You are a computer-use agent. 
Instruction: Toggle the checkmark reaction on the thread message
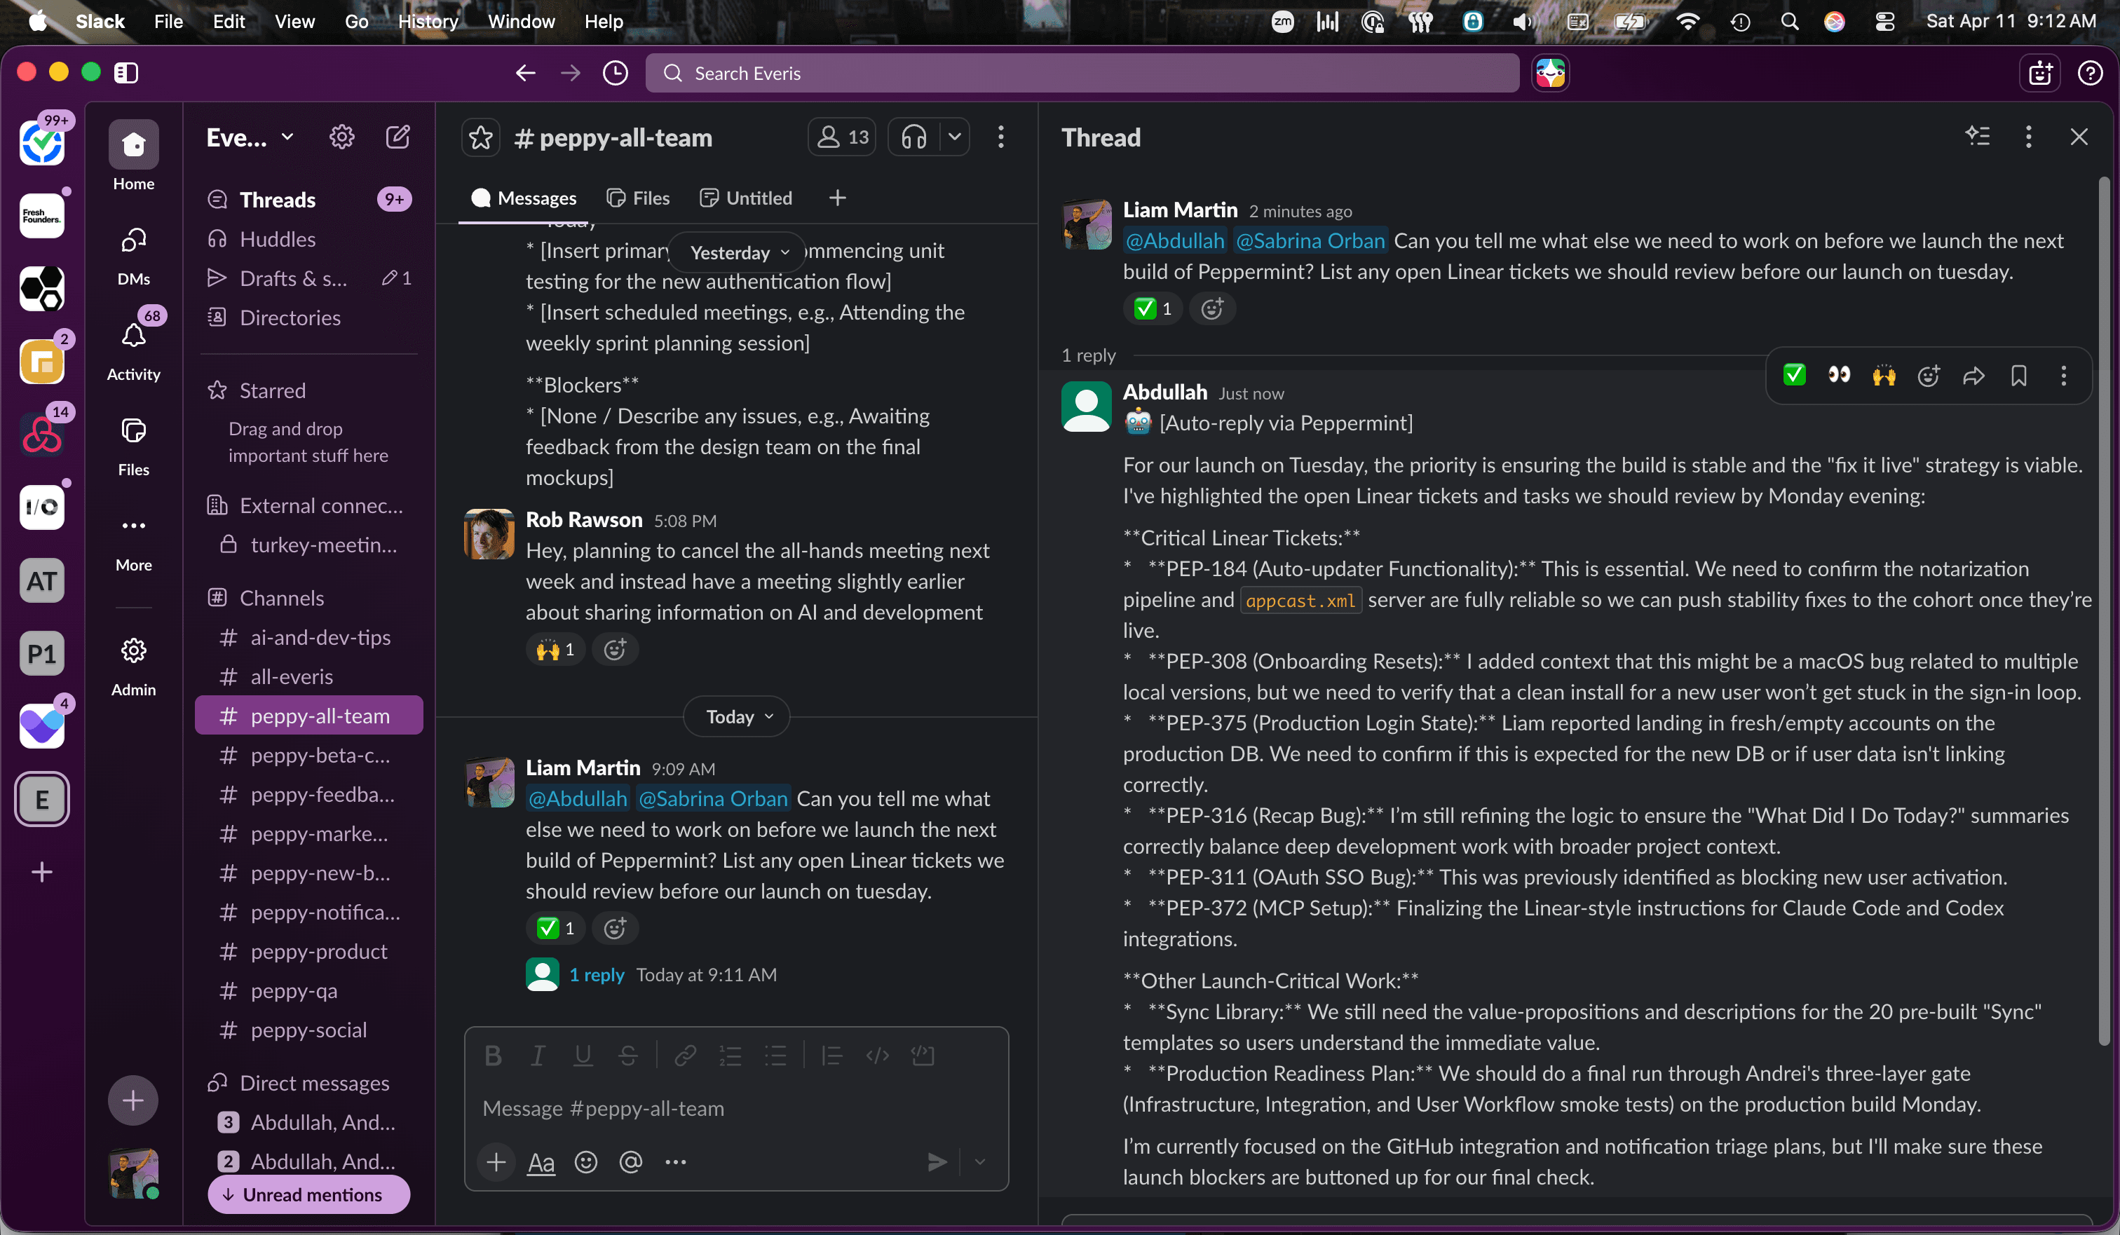click(1152, 308)
